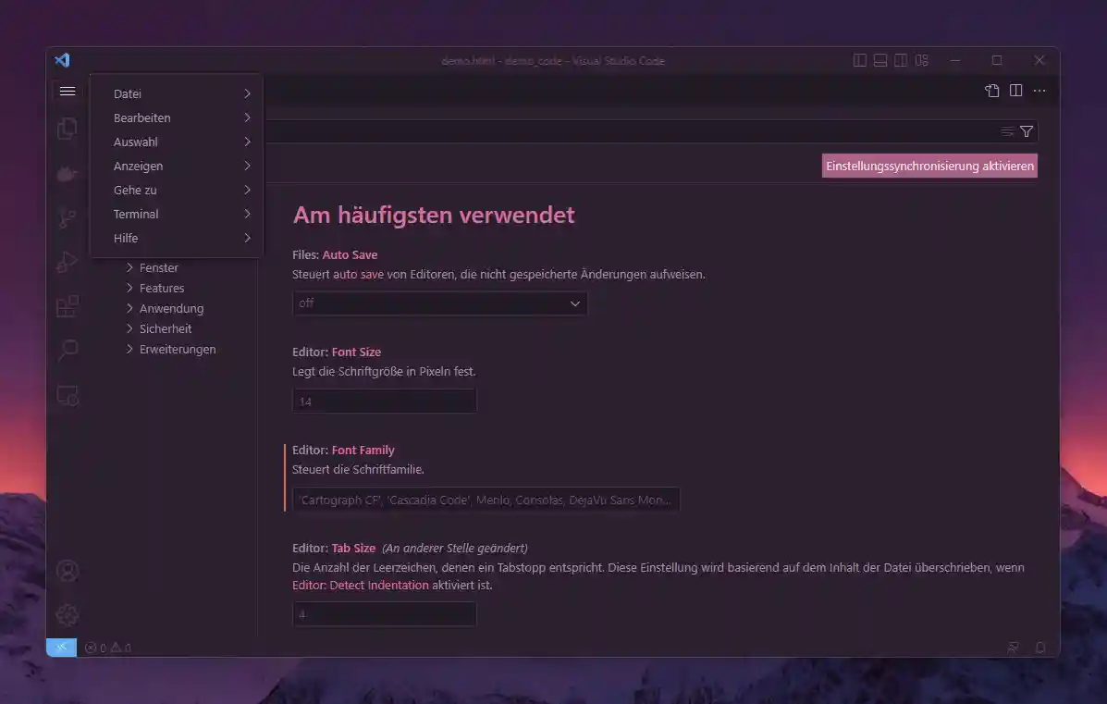Screen dimensions: 1107x704
Task: Toggle the primary sidebar layout icon
Action: (x=860, y=61)
